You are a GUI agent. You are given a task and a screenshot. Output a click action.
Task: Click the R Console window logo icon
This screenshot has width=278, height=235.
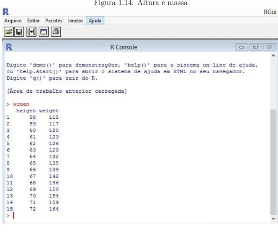tap(9, 47)
